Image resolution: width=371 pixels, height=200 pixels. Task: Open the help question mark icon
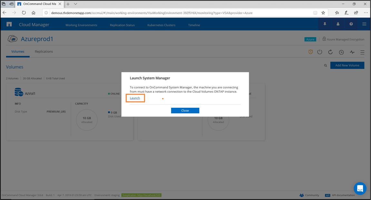point(351,24)
